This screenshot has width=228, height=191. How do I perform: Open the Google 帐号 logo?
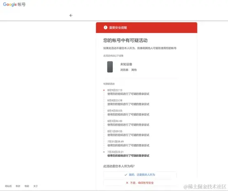click(x=14, y=5)
